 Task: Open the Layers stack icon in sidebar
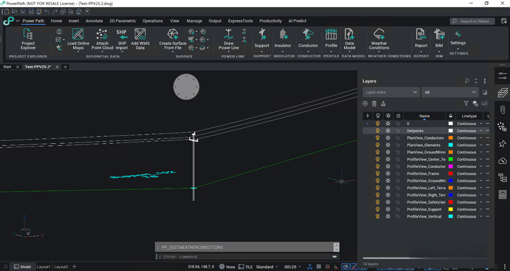point(502,92)
